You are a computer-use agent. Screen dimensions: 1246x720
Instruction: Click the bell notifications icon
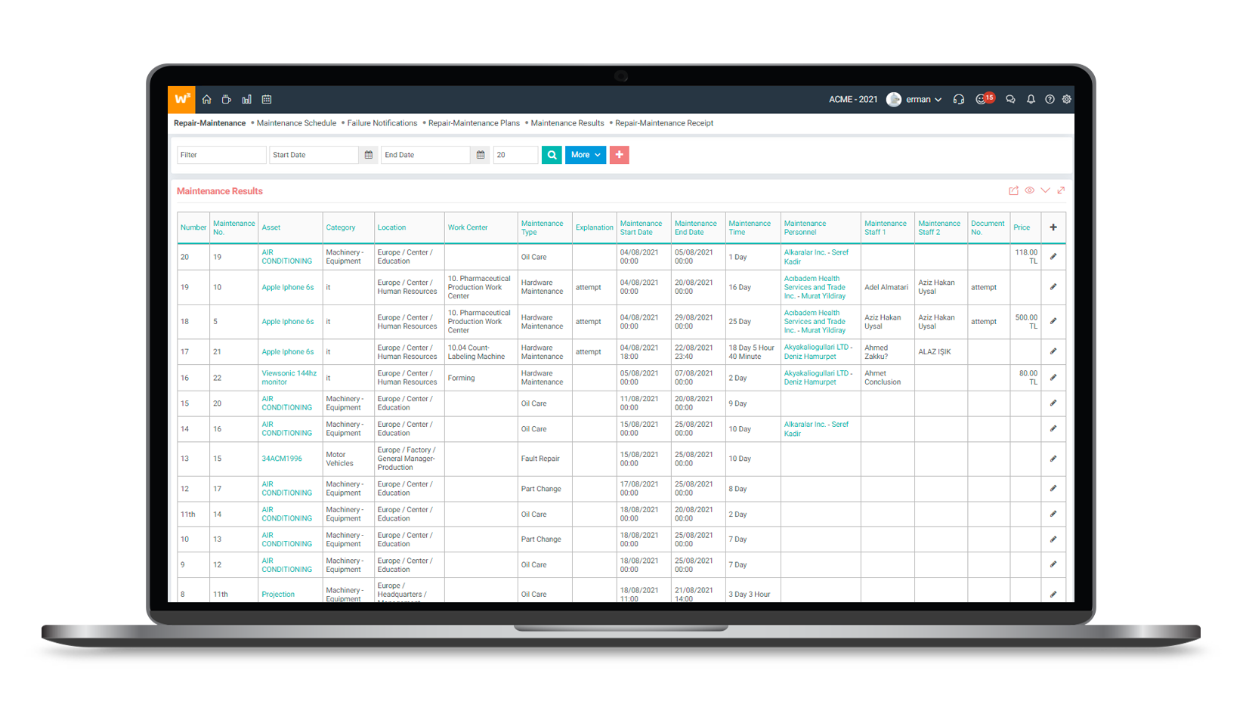[x=1031, y=100]
